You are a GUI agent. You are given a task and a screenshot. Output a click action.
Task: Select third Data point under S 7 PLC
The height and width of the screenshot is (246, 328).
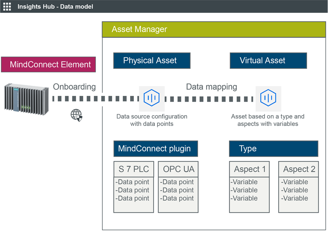[x=132, y=198]
